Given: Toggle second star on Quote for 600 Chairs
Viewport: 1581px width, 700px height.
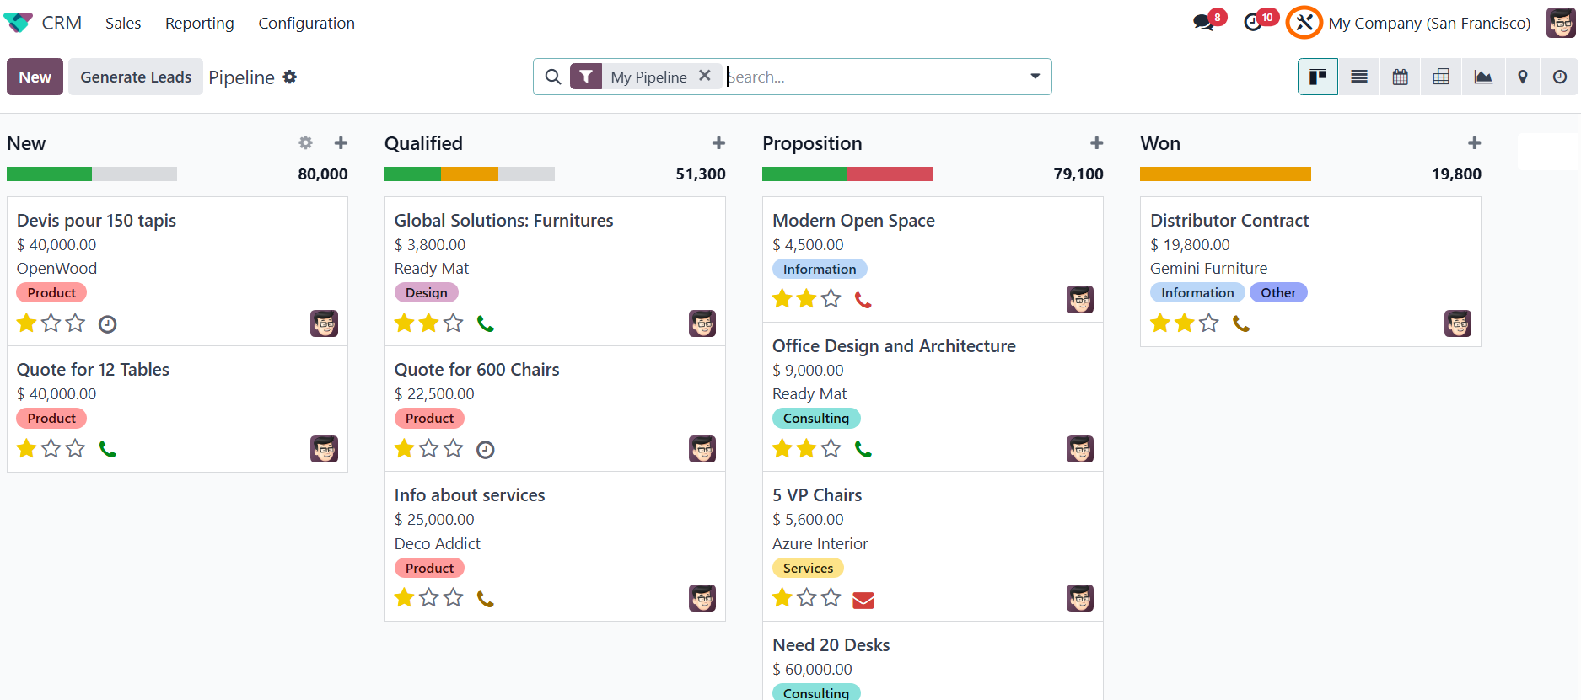Looking at the screenshot, I should [x=429, y=449].
